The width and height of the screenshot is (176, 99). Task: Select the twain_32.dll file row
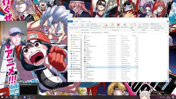pos(111,65)
